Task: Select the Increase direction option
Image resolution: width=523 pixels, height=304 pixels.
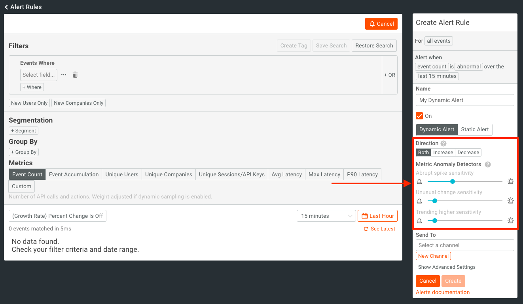Action: point(443,153)
